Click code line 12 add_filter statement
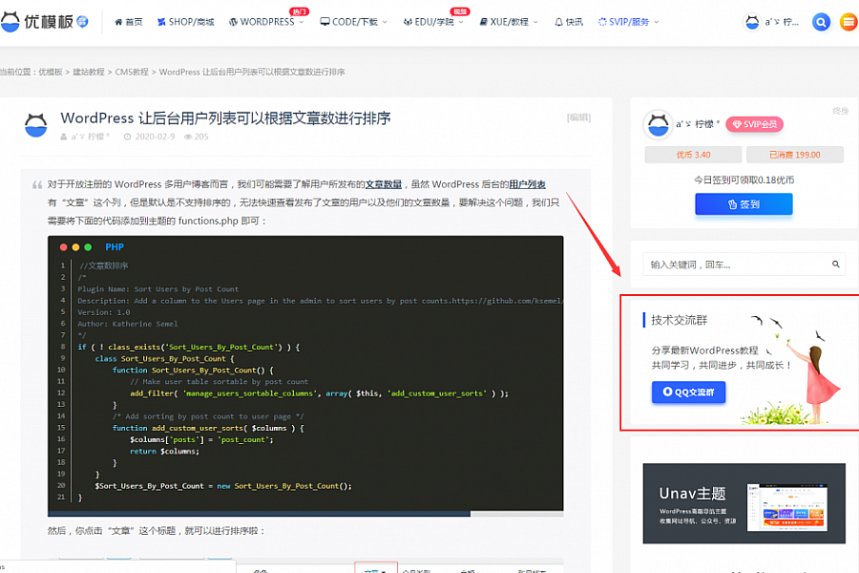The width and height of the screenshot is (859, 573). click(x=319, y=393)
